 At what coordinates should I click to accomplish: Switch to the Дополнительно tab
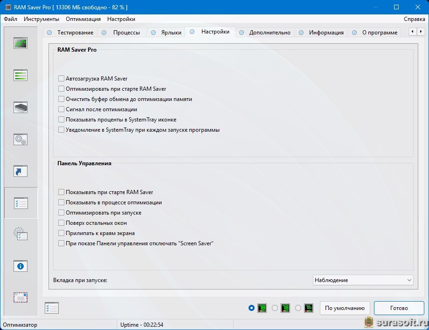pyautogui.click(x=265, y=33)
